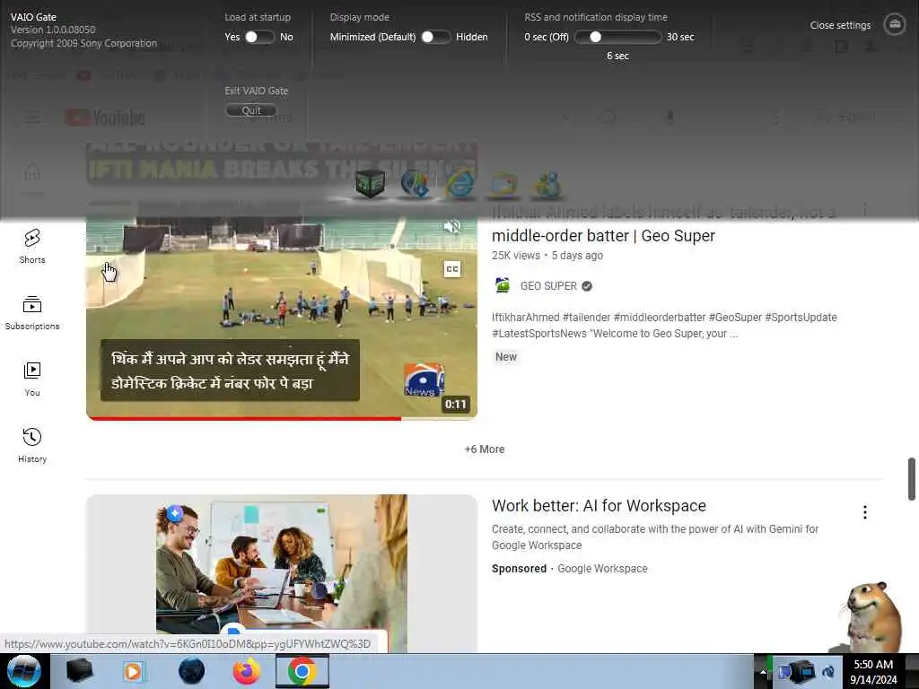Open the picture folder icon in VAIO Gate dock
Viewport: 919px width, 689px height.
pos(503,185)
